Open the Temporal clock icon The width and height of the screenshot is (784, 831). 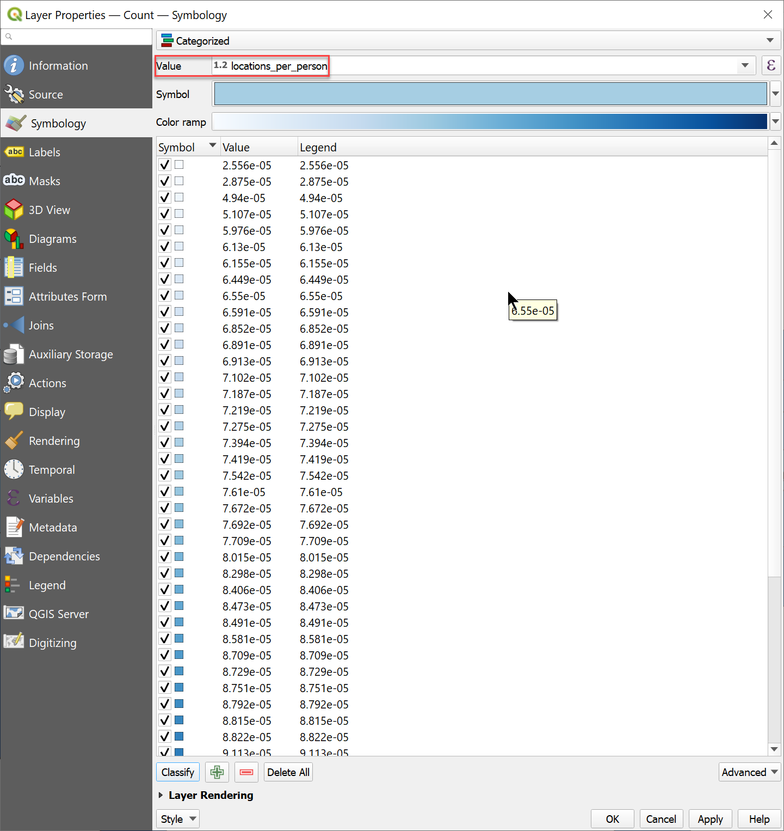pos(14,469)
